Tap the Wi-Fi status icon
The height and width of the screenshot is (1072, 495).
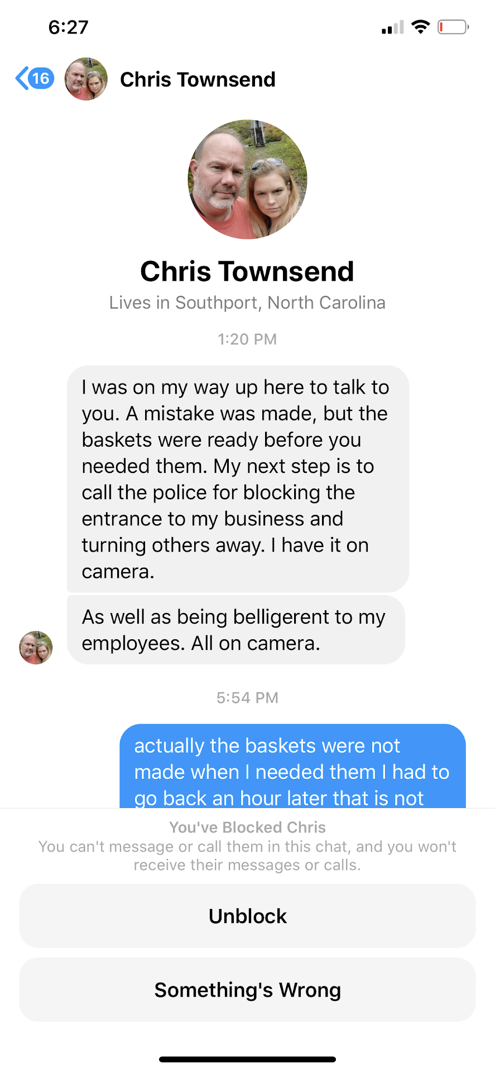click(420, 27)
